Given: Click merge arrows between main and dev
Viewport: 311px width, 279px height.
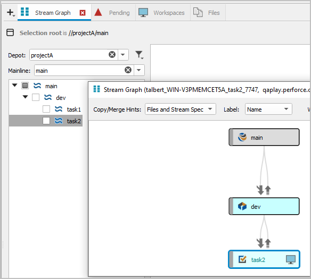Looking at the screenshot, I should click(264, 190).
